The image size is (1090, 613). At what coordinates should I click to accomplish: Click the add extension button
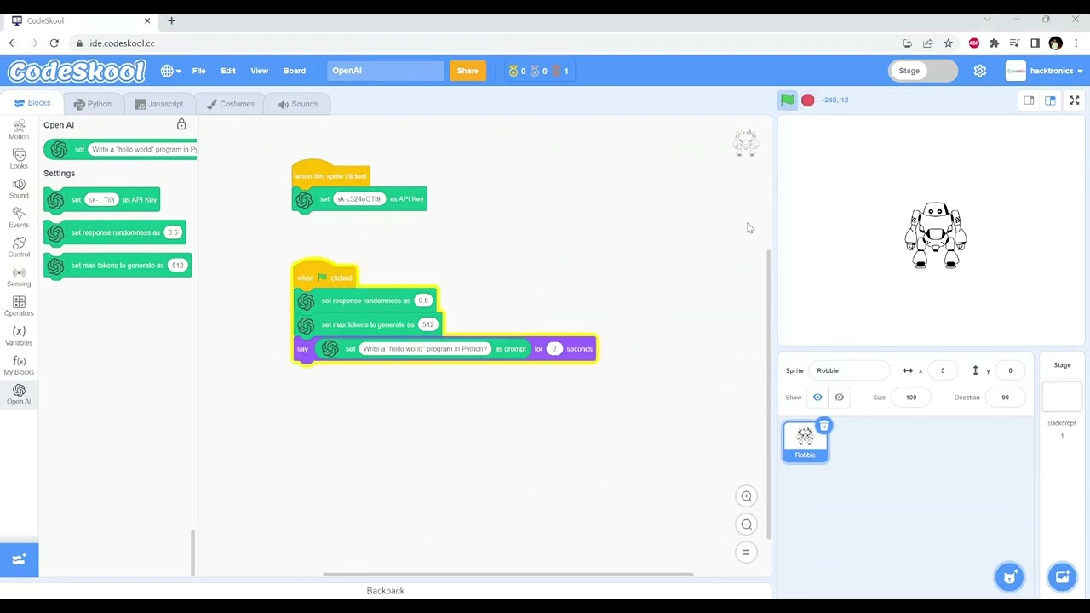(x=19, y=559)
